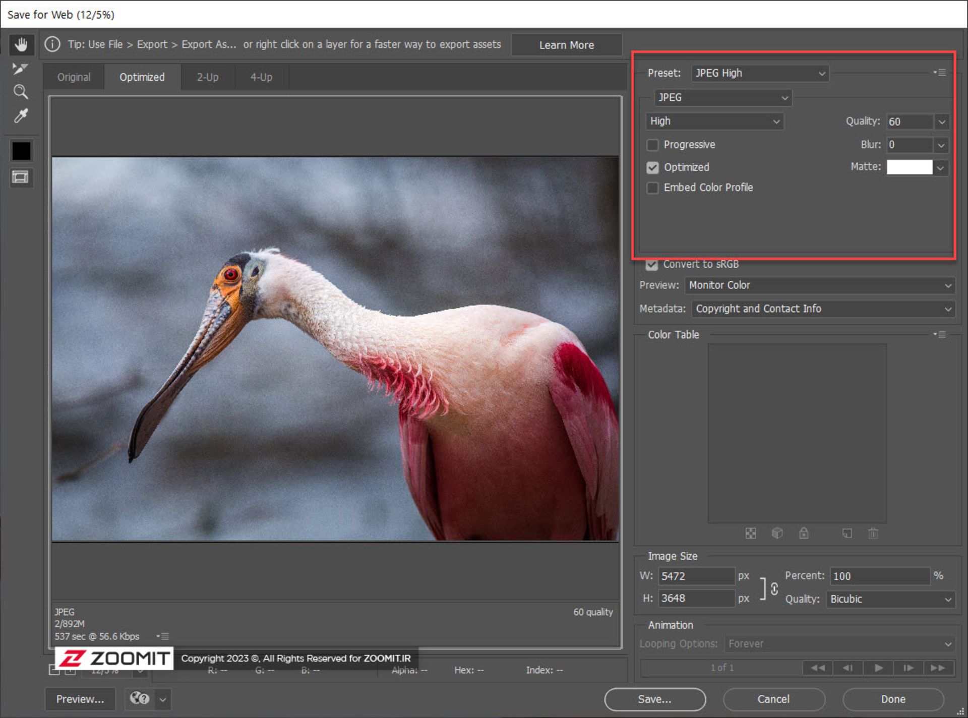Toggle slices visibility icon
This screenshot has height=718, width=968.
[x=21, y=177]
